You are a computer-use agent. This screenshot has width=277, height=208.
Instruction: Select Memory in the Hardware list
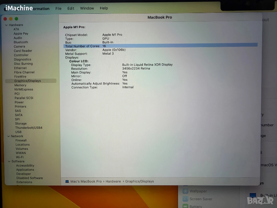20,85
